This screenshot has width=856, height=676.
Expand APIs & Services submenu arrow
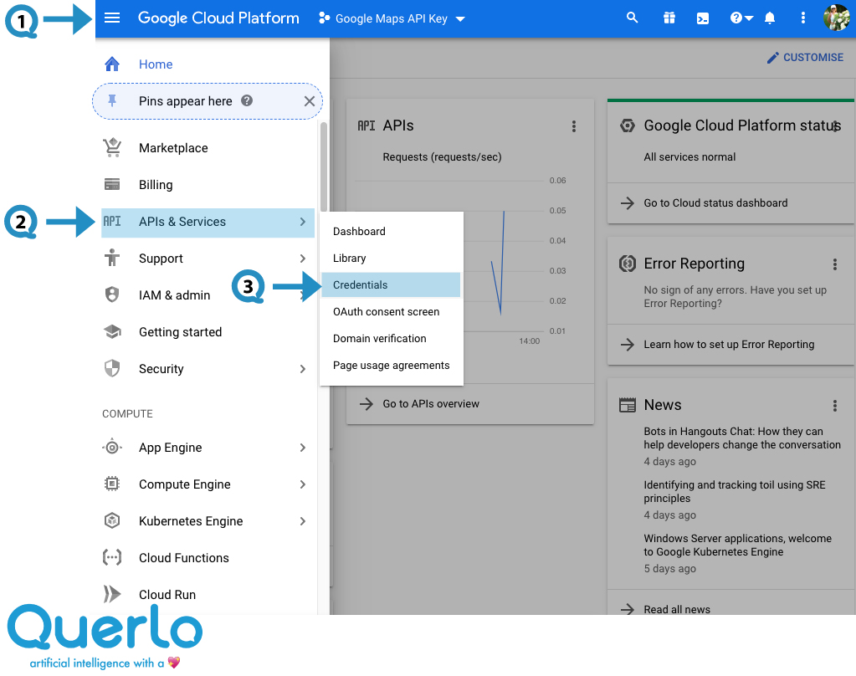[x=302, y=221]
